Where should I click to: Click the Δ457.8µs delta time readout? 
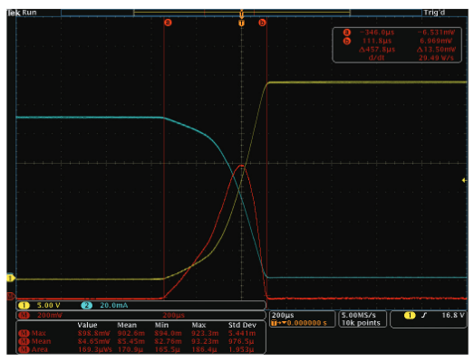[x=377, y=50]
